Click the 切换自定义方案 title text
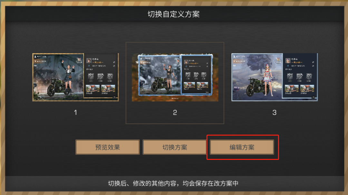348x195 pixels. click(x=174, y=14)
